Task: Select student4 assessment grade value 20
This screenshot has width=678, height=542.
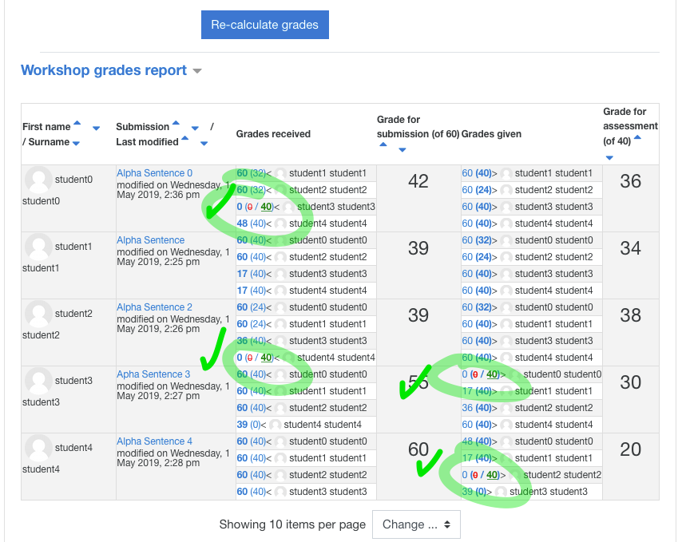Action: (x=630, y=449)
